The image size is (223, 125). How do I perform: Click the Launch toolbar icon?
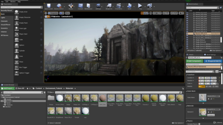point(149,7)
